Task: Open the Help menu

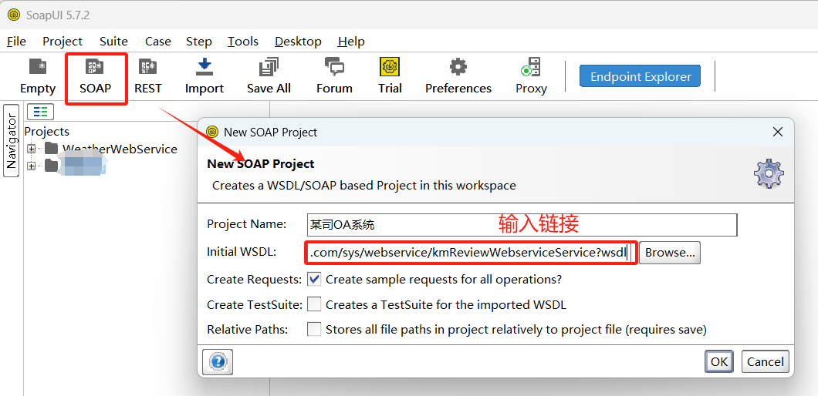Action: tap(351, 41)
